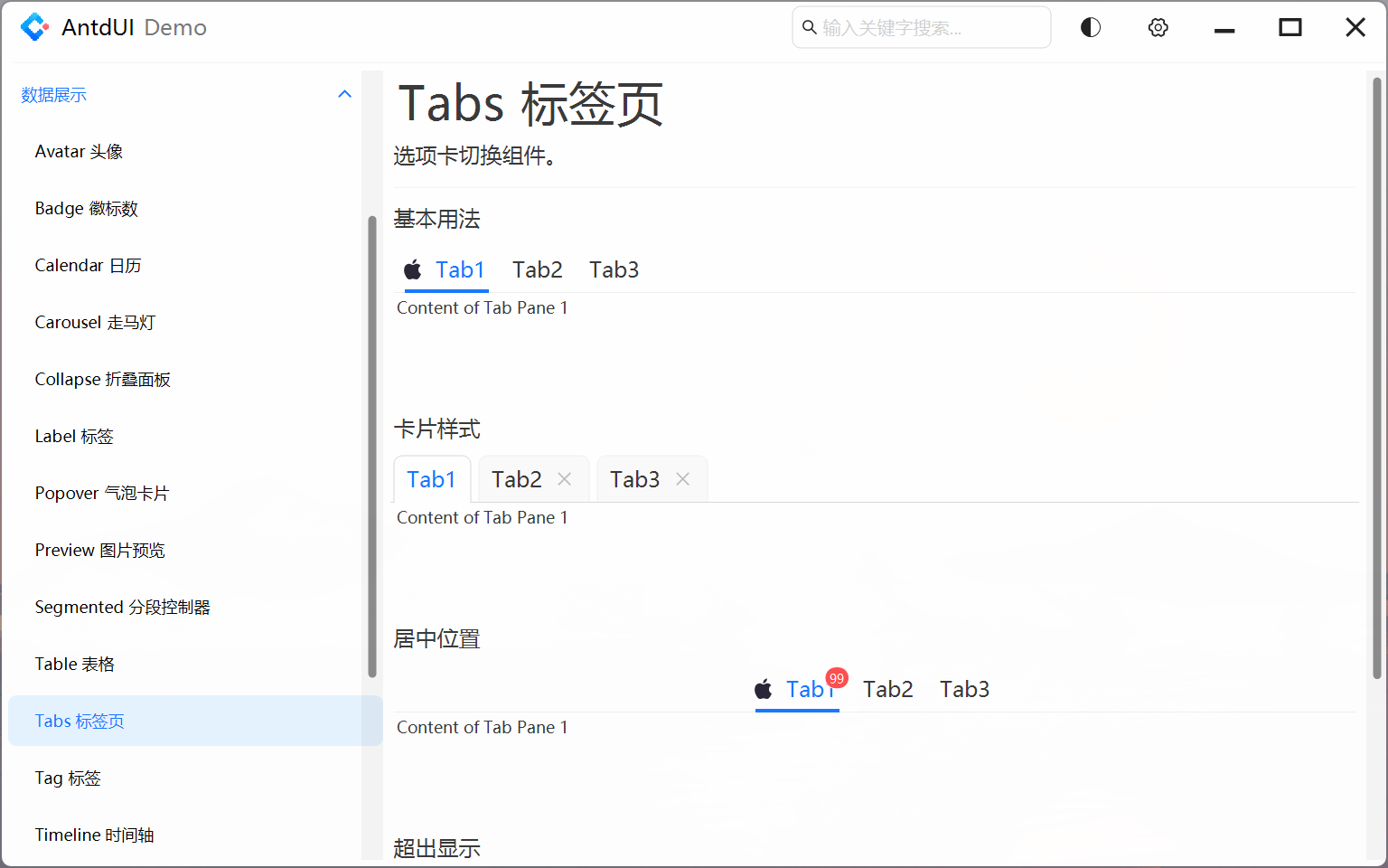Collapse the 数据展示 section chevron
This screenshot has height=868, width=1388.
344,93
